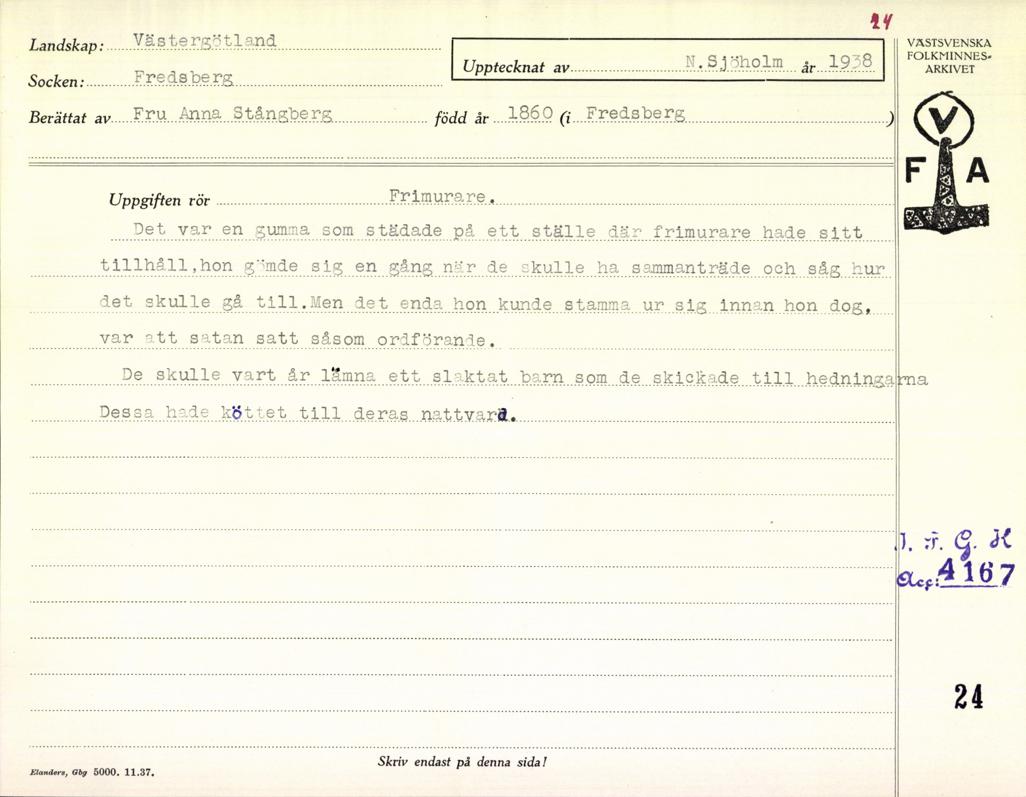Click the large letter F beside hammer
Viewport: 1026px width, 797px height.
(915, 170)
